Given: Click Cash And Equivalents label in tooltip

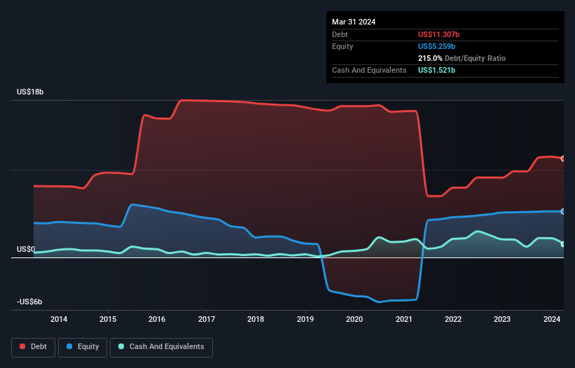Looking at the screenshot, I should pos(369,70).
